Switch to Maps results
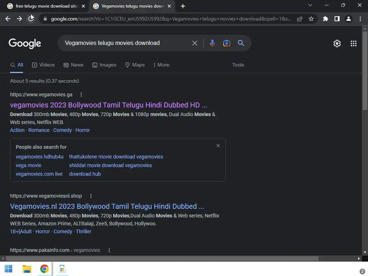Screen dimensions: 368x276 [135, 65]
